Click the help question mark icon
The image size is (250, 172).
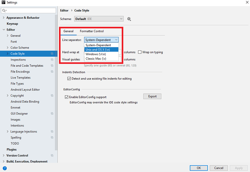(5, 168)
